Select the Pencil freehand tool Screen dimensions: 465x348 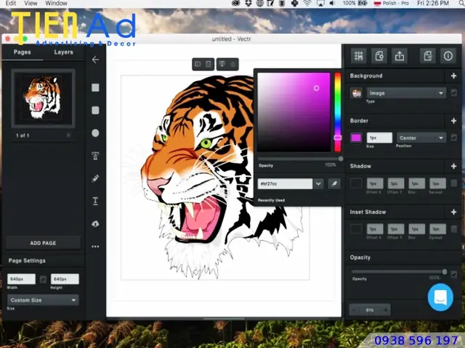[95, 178]
